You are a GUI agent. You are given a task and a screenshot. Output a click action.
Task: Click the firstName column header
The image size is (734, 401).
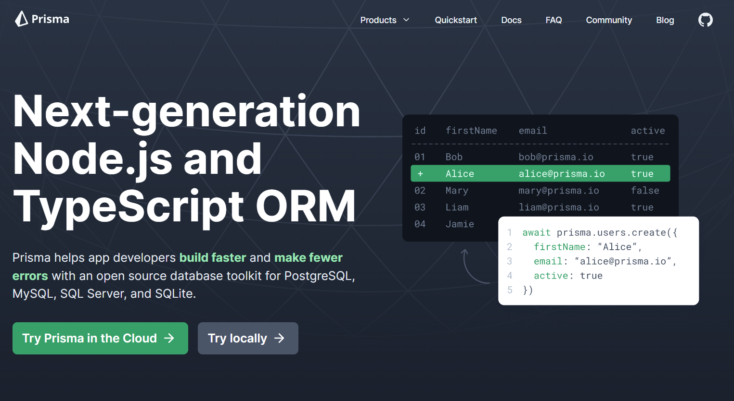(x=471, y=131)
